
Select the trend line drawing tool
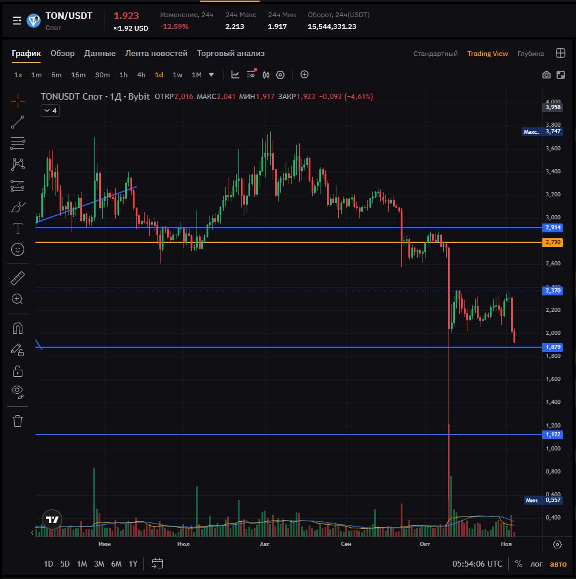point(18,122)
